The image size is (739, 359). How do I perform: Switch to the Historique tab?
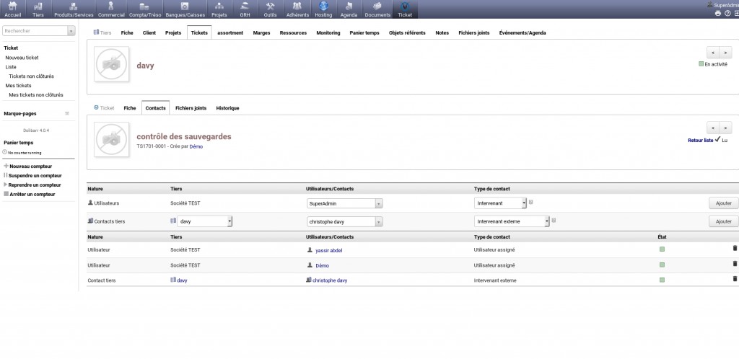click(x=227, y=108)
